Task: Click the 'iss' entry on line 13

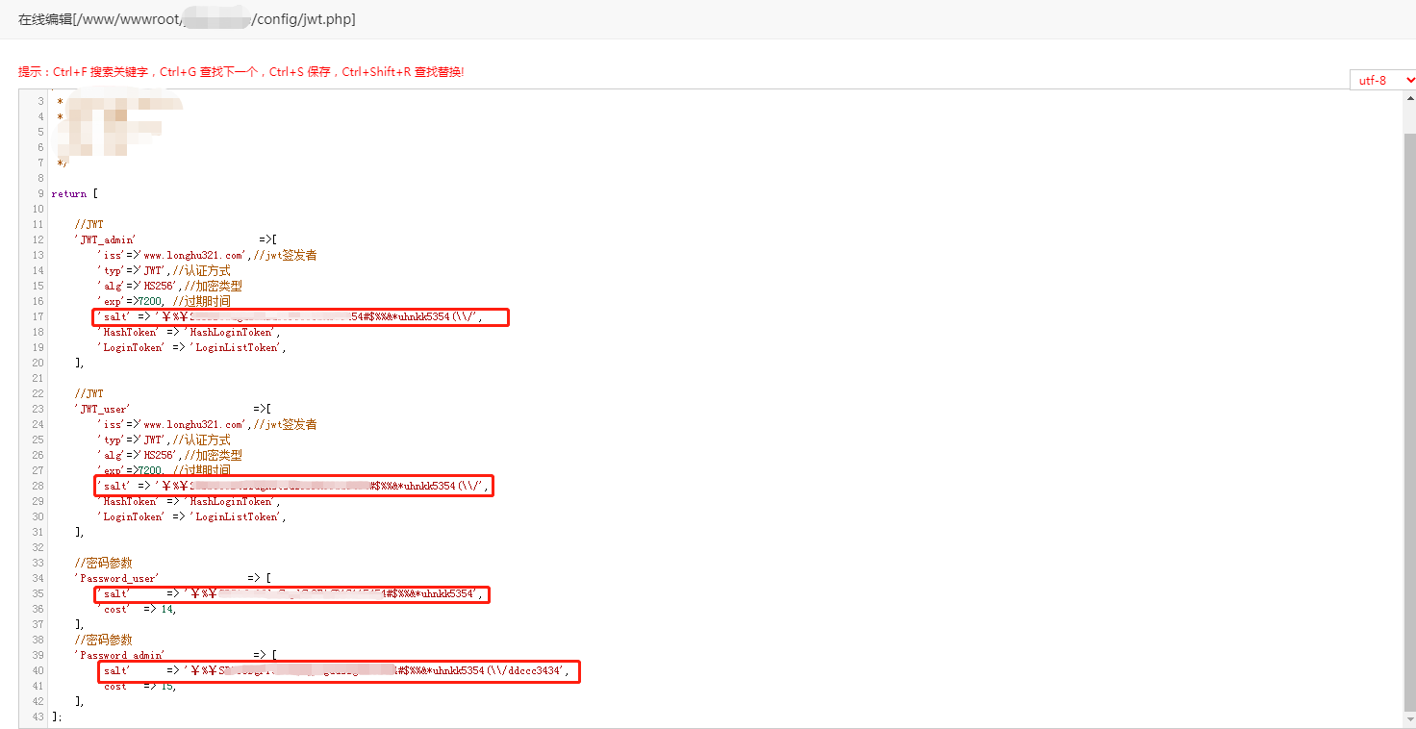Action: point(205,255)
